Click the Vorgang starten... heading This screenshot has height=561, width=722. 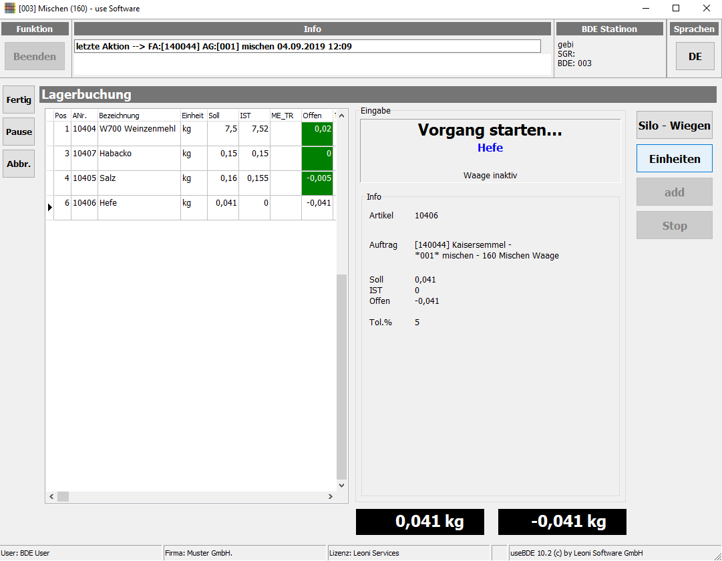coord(490,130)
